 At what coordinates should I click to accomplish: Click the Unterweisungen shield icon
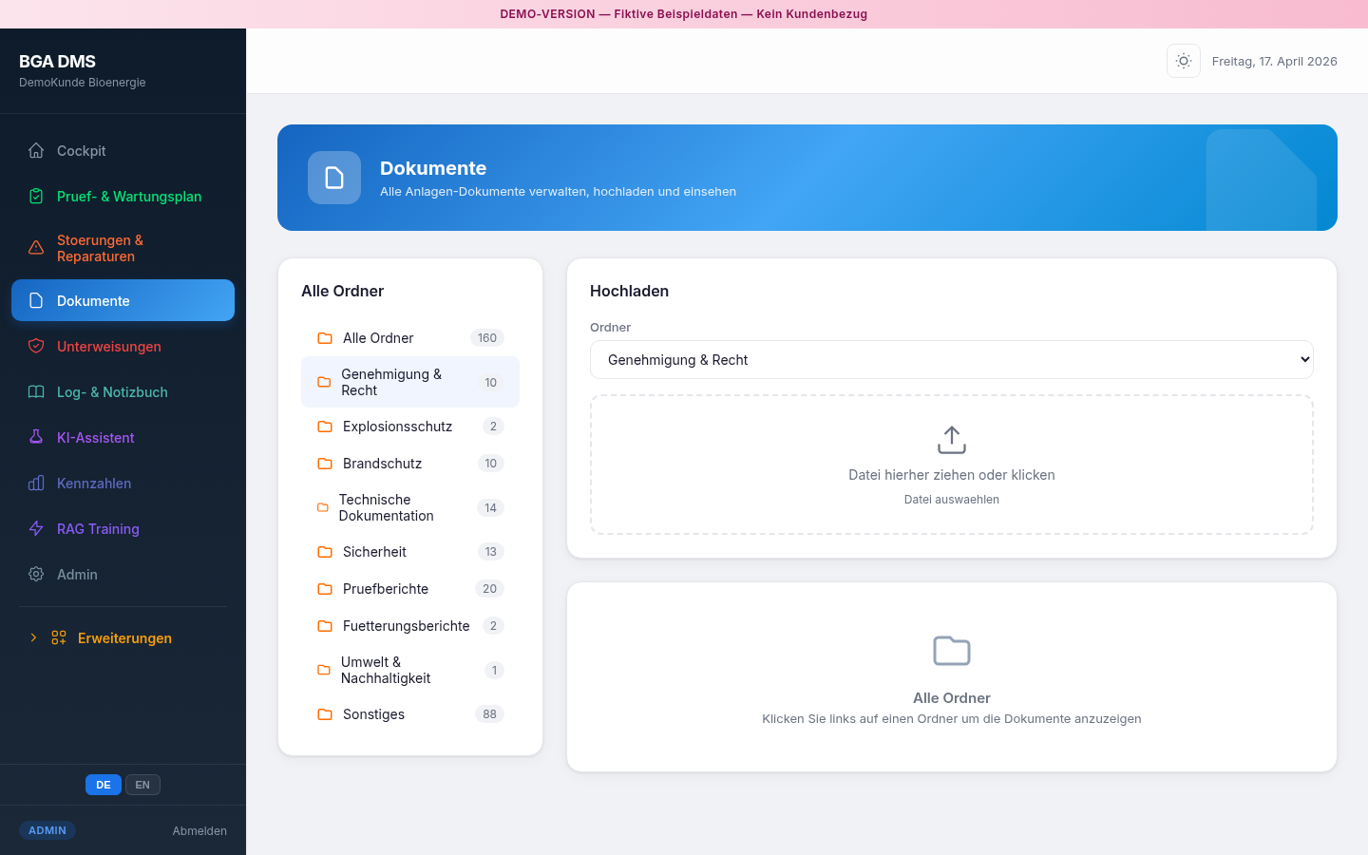(36, 347)
